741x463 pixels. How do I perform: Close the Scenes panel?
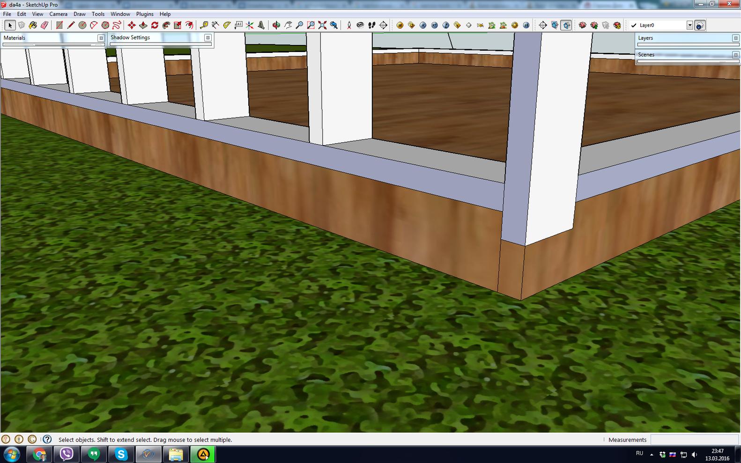pos(735,55)
